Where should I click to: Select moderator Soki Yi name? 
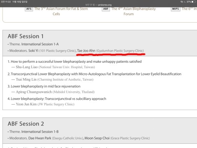click(x=33, y=51)
